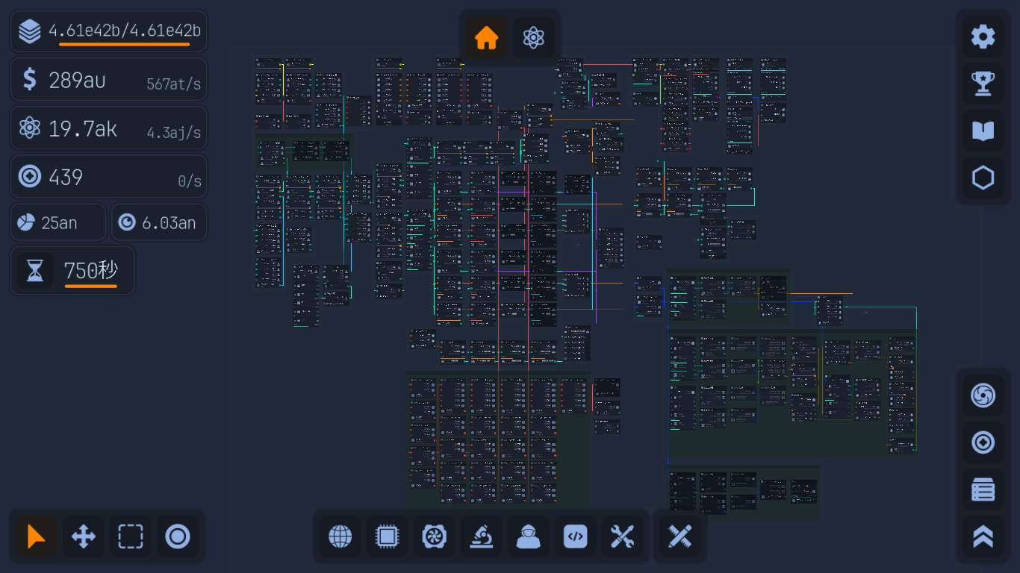
Task: Open the settings gear icon
Action: [x=983, y=37]
